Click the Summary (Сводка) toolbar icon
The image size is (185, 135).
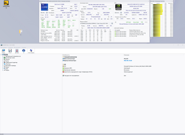3,51
